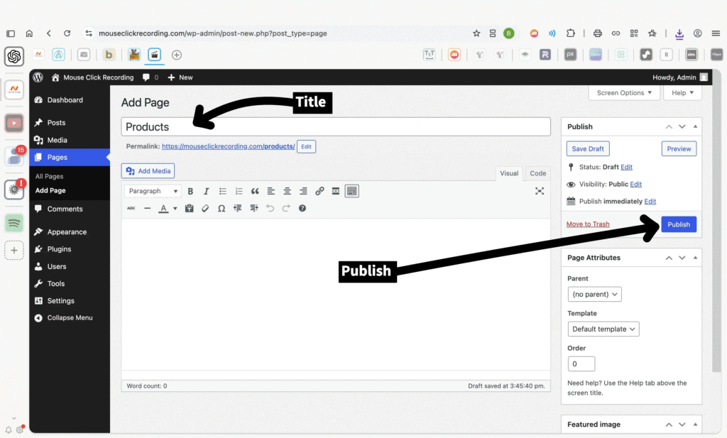This screenshot has width=727, height=438.
Task: Click the insert/edit link icon
Action: (x=319, y=191)
